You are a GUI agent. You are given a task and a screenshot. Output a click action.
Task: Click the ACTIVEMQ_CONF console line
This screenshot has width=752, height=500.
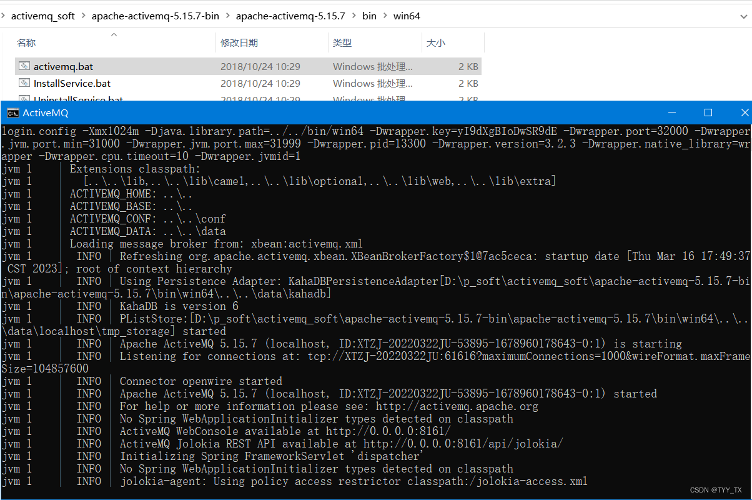pos(147,219)
